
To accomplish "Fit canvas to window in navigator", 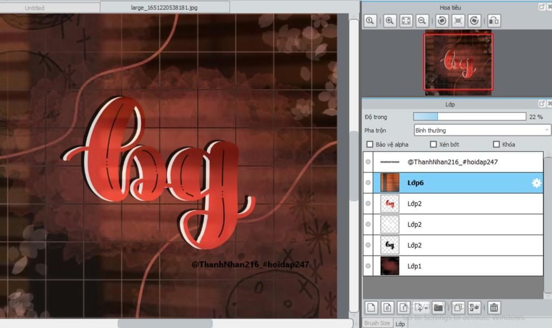I will 406,21.
